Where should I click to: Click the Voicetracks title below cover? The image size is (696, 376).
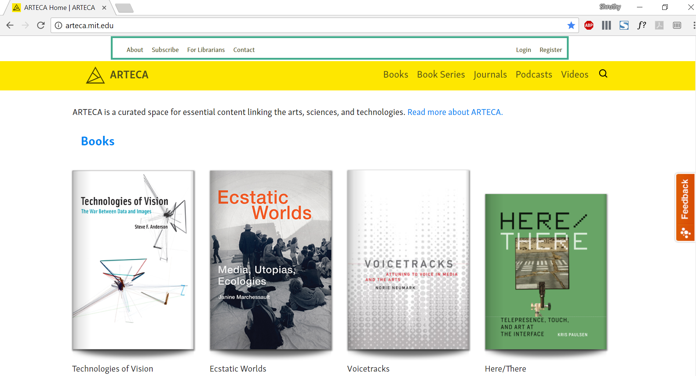click(x=368, y=369)
